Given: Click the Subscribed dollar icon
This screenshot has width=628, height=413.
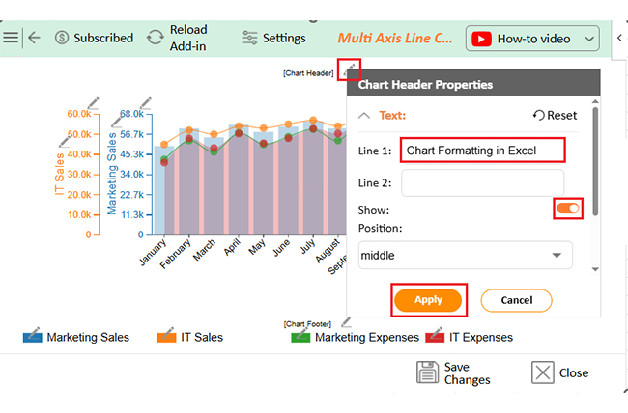Looking at the screenshot, I should tap(62, 38).
